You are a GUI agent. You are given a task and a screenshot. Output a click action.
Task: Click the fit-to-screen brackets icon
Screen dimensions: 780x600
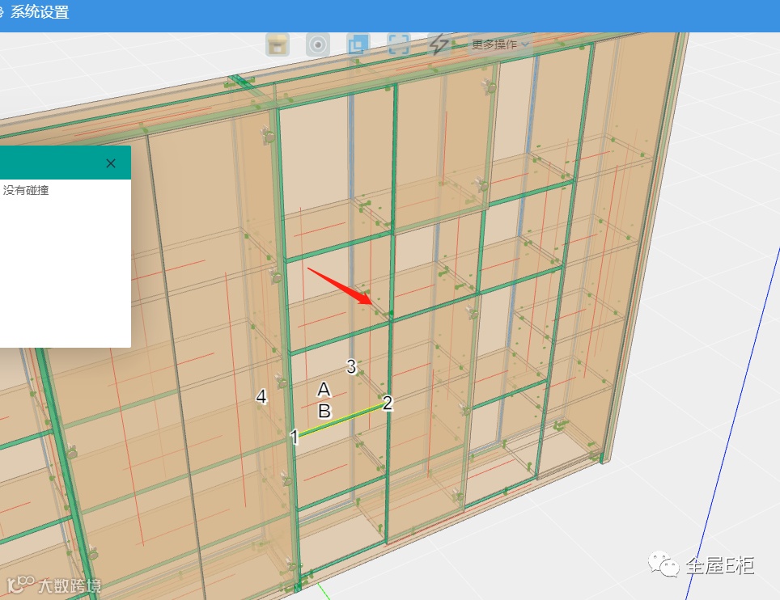pos(398,44)
